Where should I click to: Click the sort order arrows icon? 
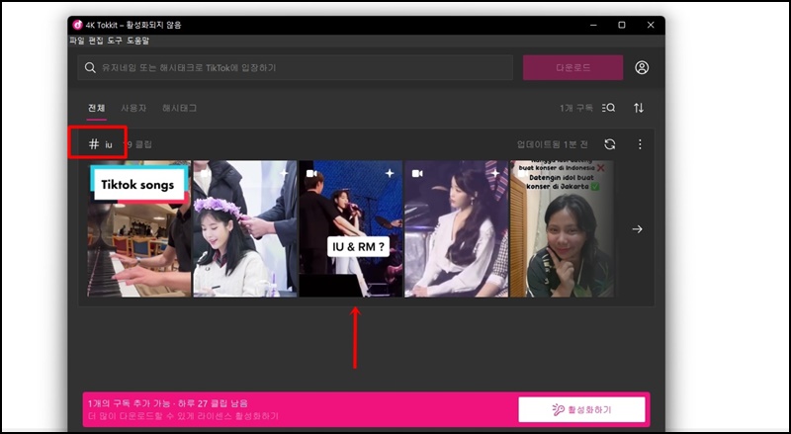point(639,108)
